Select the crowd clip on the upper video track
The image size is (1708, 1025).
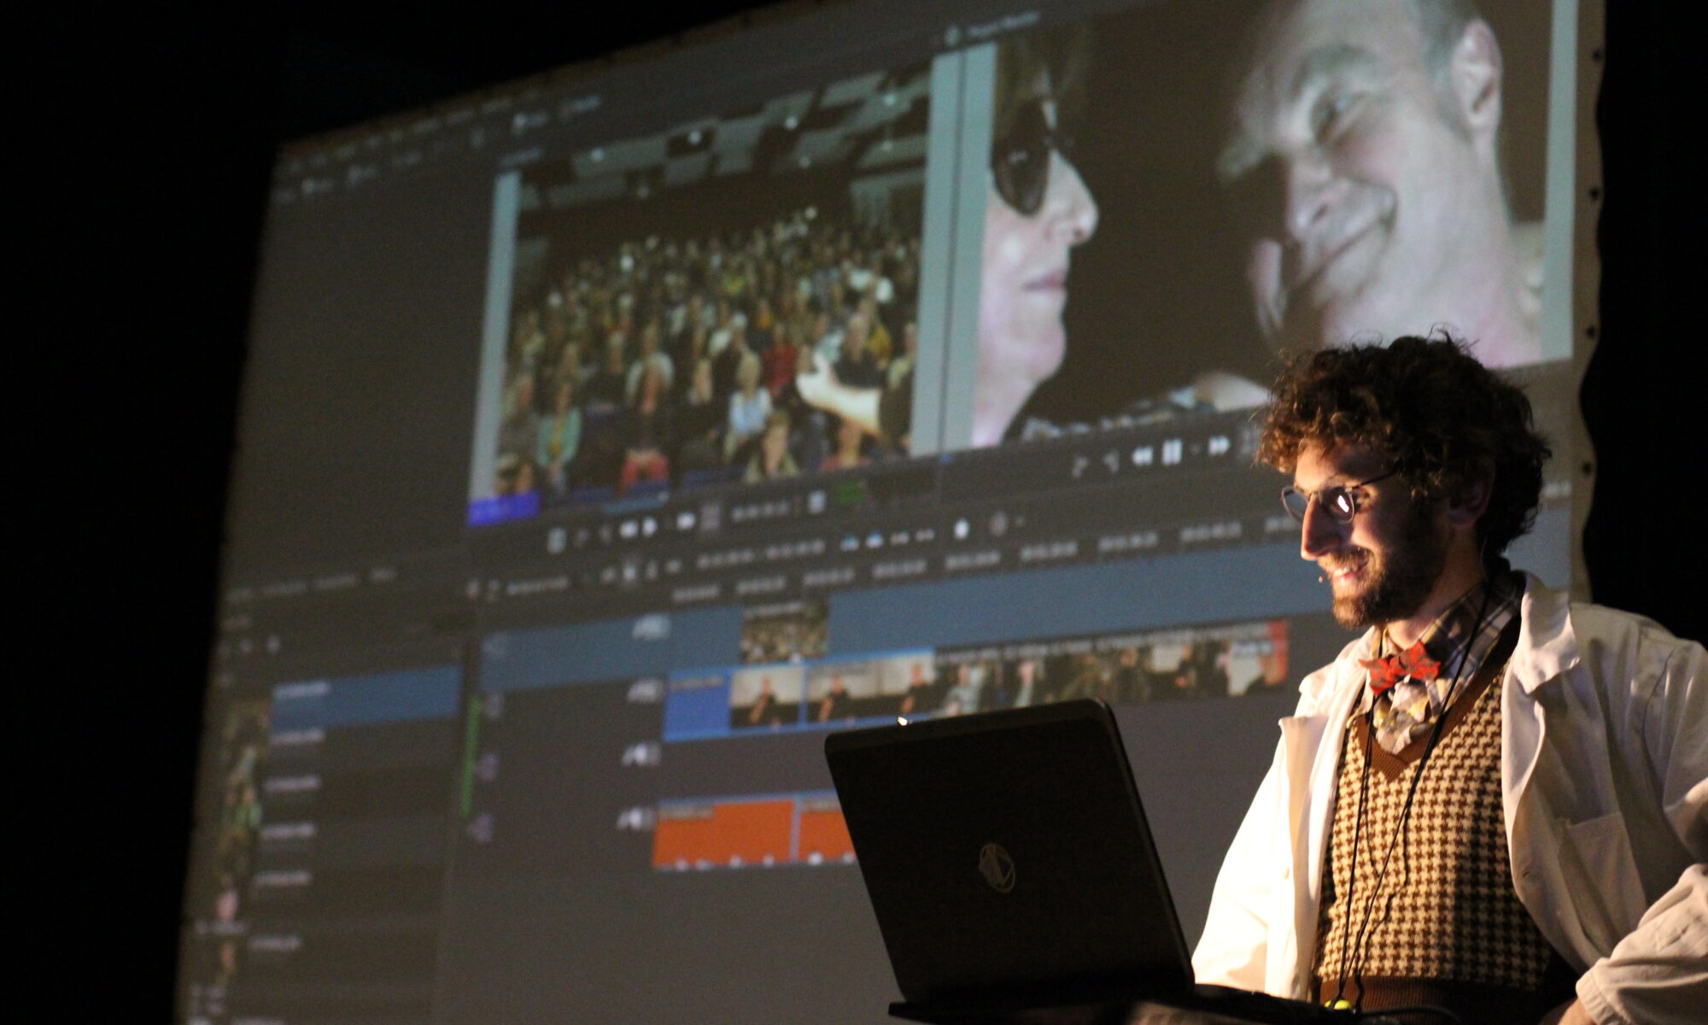784,632
